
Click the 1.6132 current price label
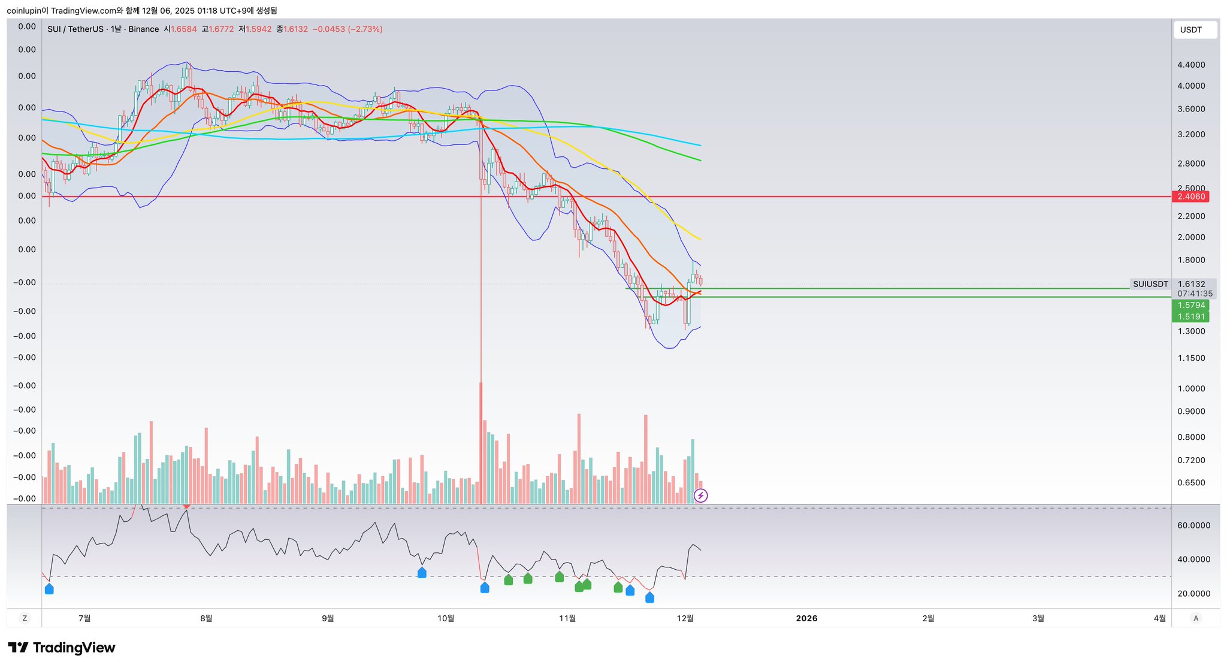(x=1192, y=284)
